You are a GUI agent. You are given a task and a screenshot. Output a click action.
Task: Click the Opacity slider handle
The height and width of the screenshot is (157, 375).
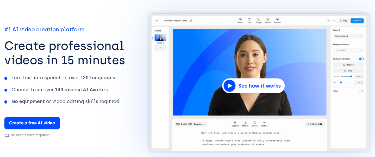pos(351,76)
